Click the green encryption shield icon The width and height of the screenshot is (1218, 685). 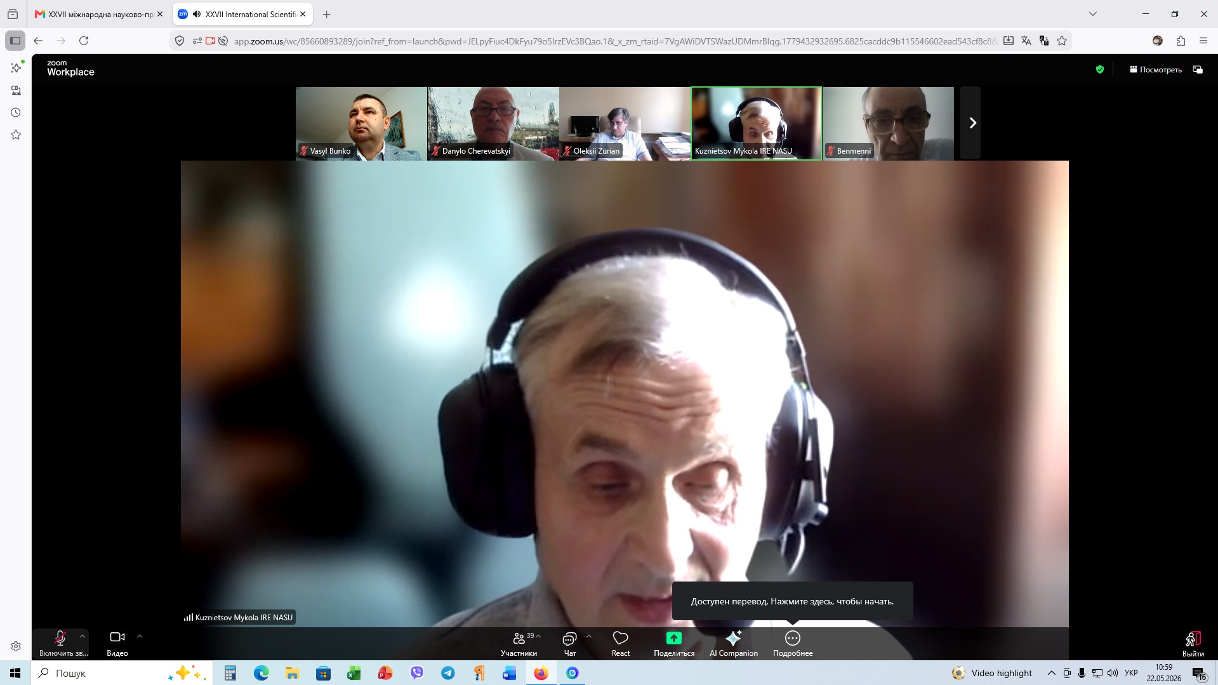[1100, 70]
